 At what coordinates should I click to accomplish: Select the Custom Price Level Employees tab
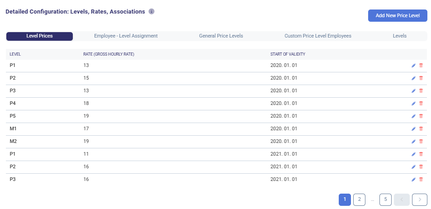pyautogui.click(x=317, y=36)
